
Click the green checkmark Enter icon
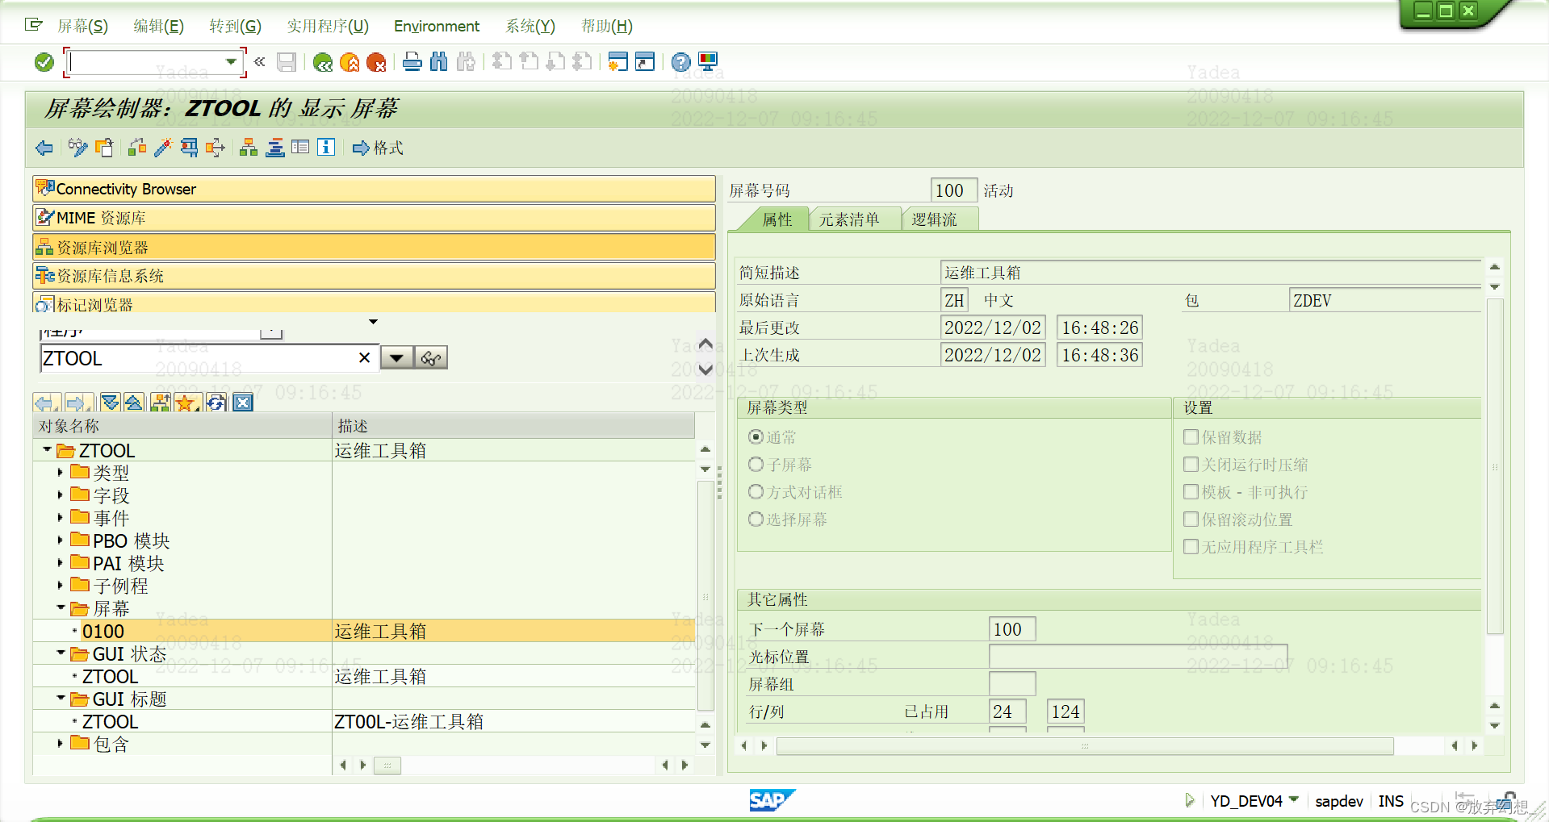tap(44, 62)
